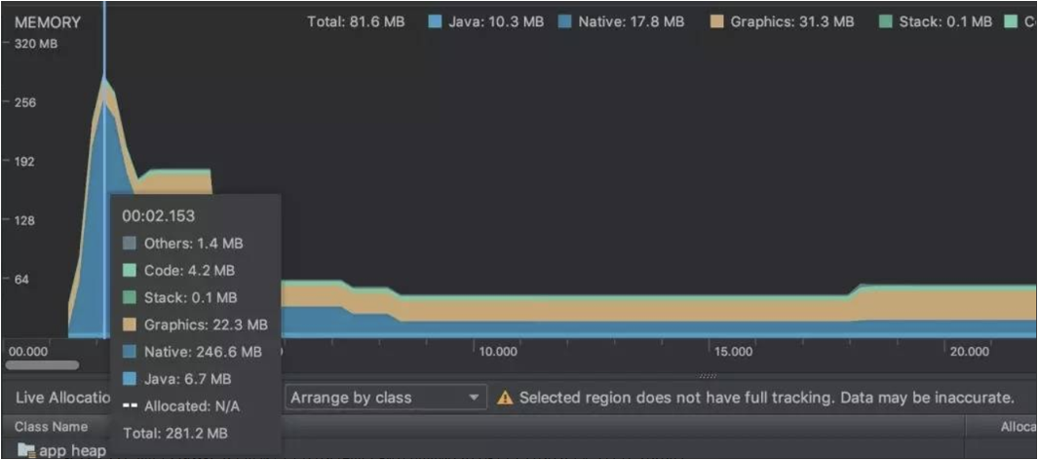This screenshot has height=460, width=1038.
Task: Click the Java legend color swatch
Action: [435, 21]
